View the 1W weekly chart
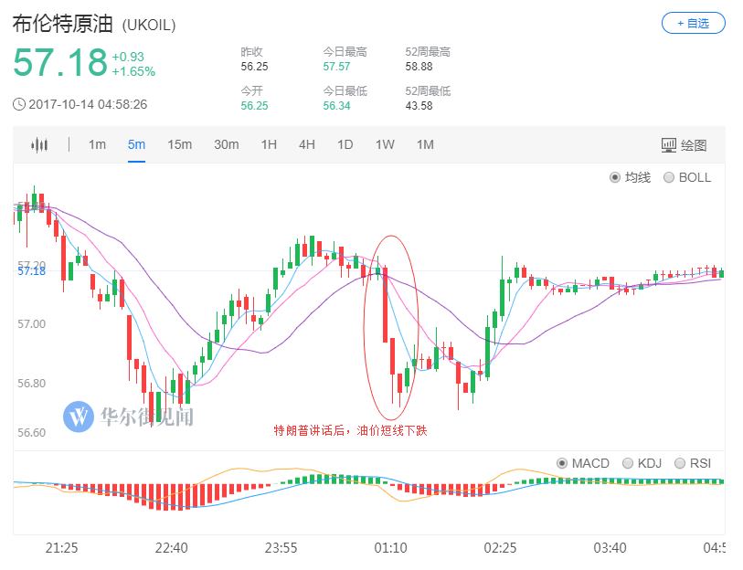Viewport: 743px width, 570px height. 385,144
